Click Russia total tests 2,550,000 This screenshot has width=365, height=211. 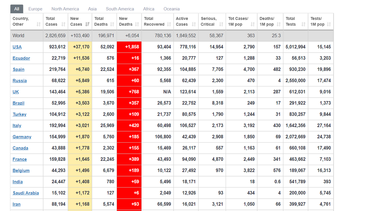point(295,81)
